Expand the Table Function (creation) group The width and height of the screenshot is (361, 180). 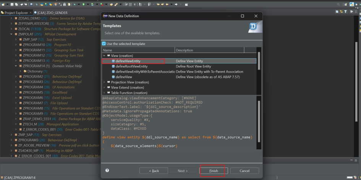[x=104, y=93]
